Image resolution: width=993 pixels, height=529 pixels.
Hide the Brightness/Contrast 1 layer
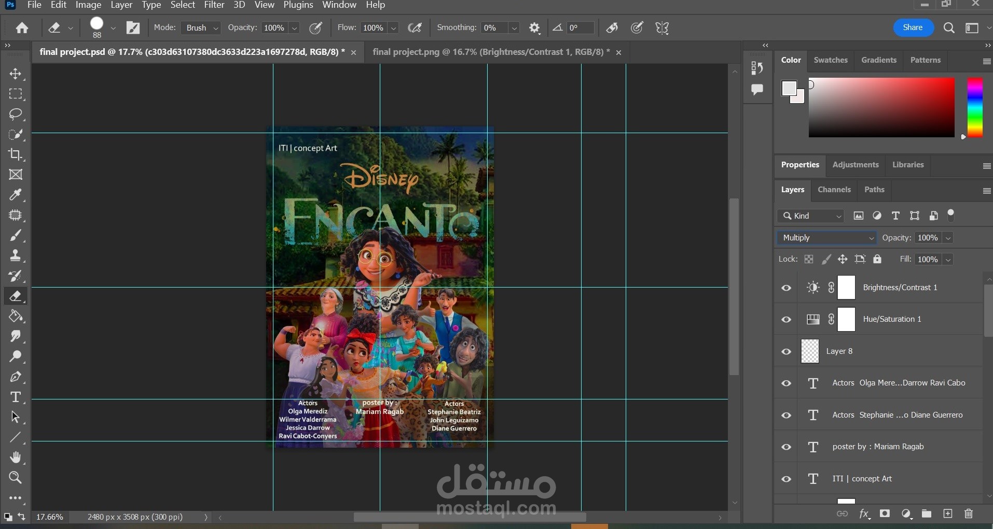coord(787,288)
